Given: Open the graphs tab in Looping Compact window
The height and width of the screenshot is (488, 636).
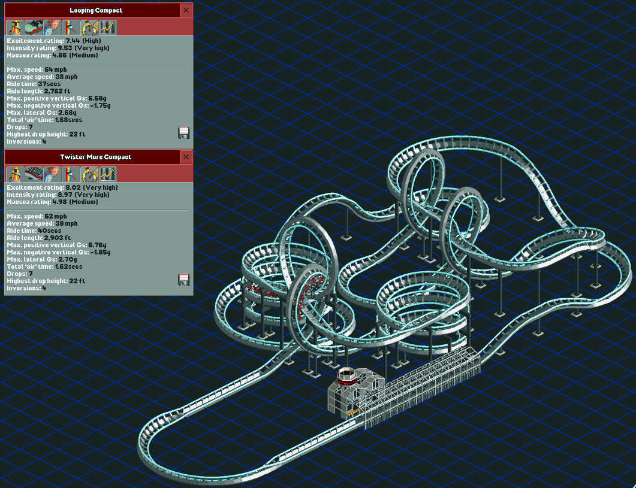Looking at the screenshot, I should tap(108, 28).
